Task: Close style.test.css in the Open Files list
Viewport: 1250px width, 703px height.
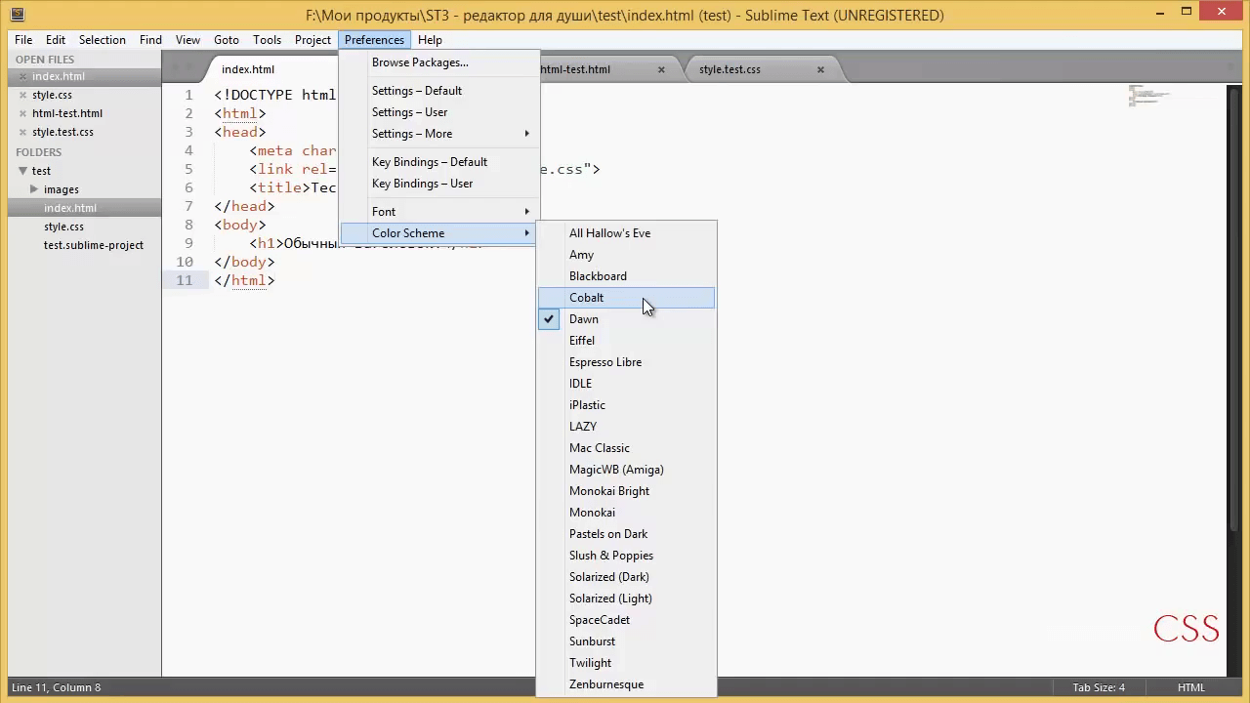Action: click(x=22, y=132)
